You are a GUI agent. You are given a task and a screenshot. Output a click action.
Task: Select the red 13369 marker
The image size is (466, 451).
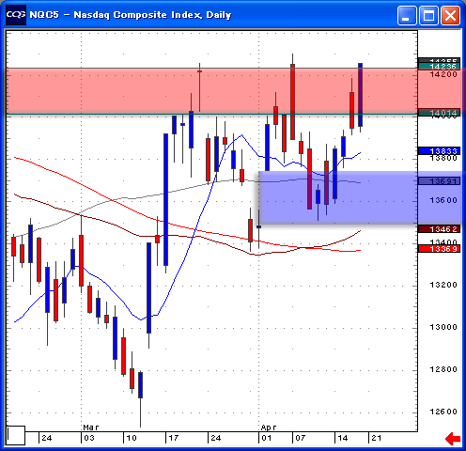tap(439, 249)
